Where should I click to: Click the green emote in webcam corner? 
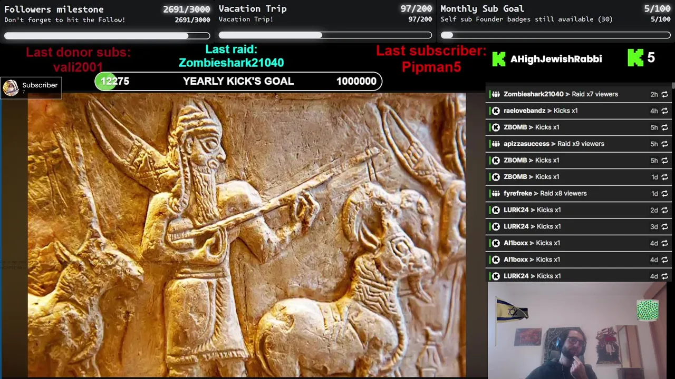pyautogui.click(x=648, y=310)
